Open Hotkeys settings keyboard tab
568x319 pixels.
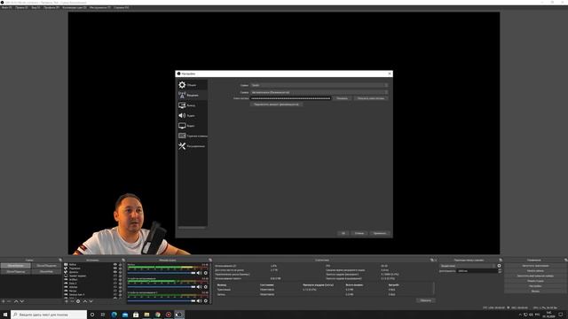pyautogui.click(x=192, y=136)
